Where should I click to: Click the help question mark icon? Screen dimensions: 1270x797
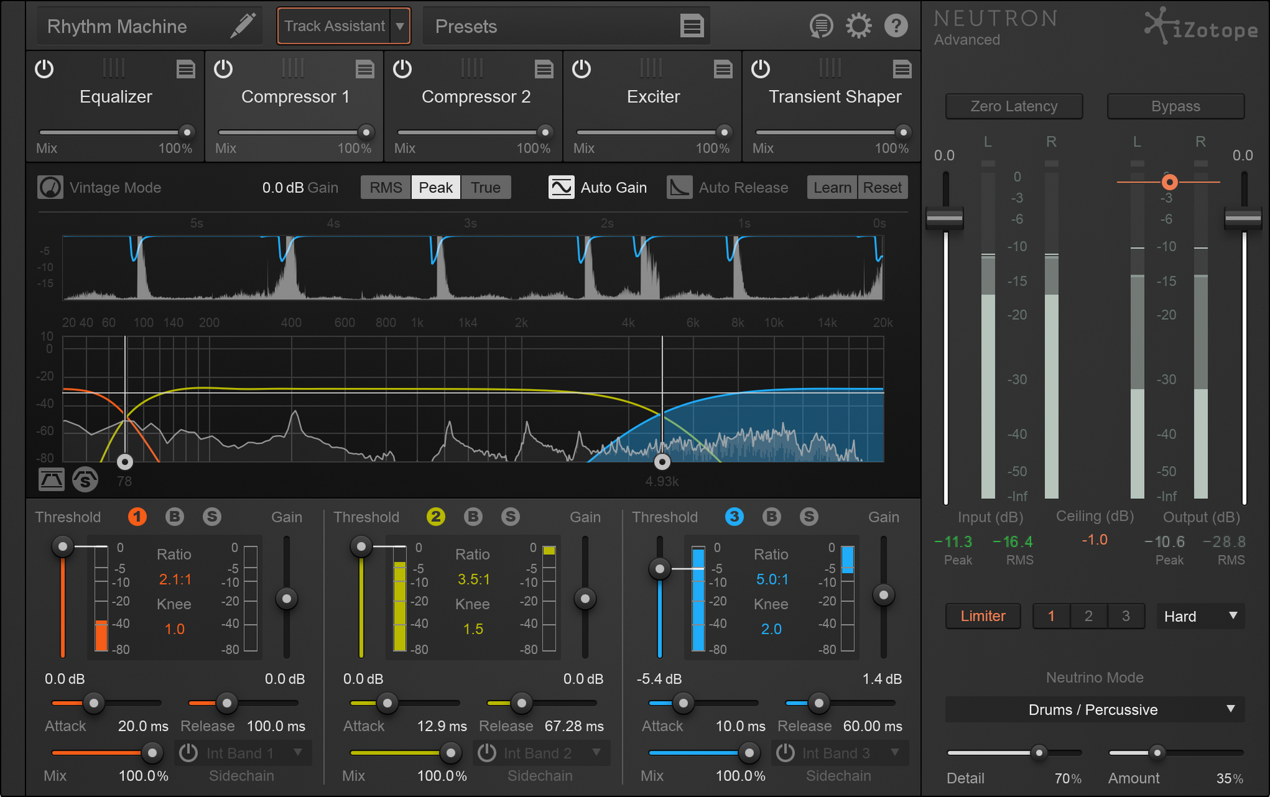tap(896, 26)
